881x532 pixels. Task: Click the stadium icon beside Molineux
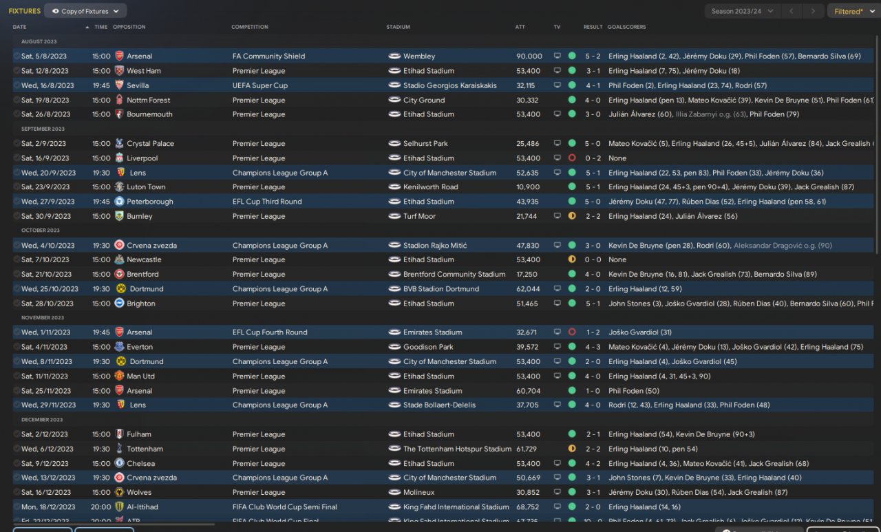click(394, 493)
